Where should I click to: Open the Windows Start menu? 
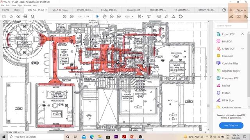pos(4,136)
